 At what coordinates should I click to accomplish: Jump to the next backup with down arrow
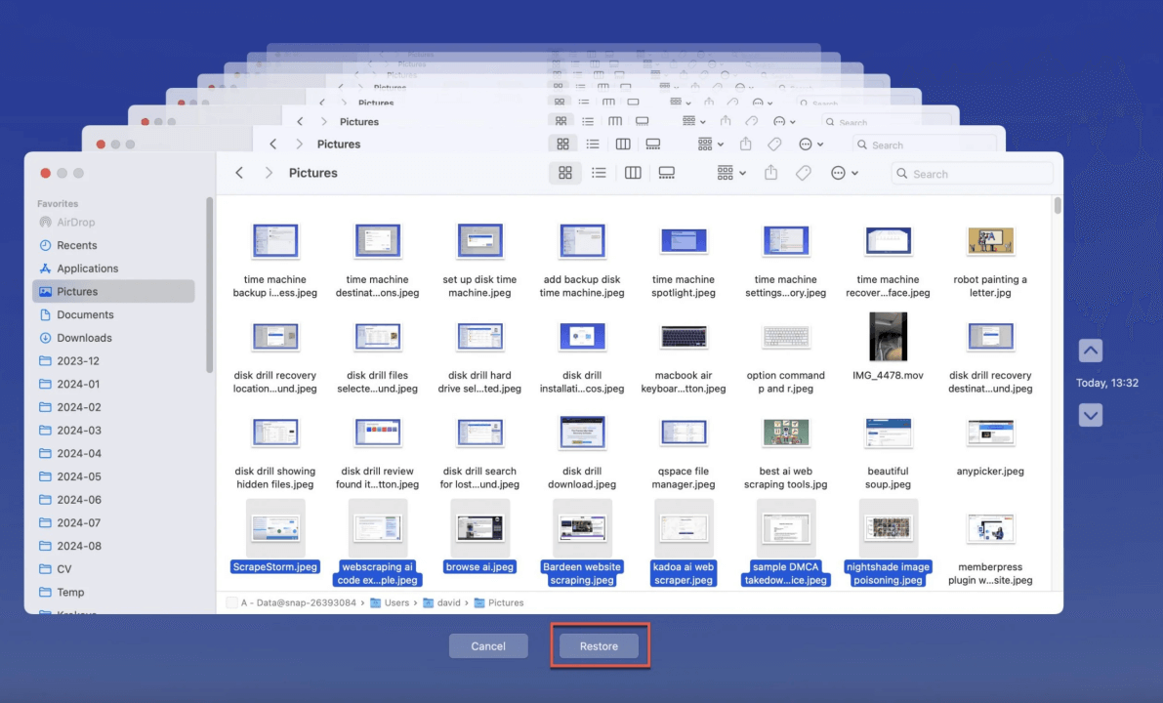click(x=1091, y=415)
